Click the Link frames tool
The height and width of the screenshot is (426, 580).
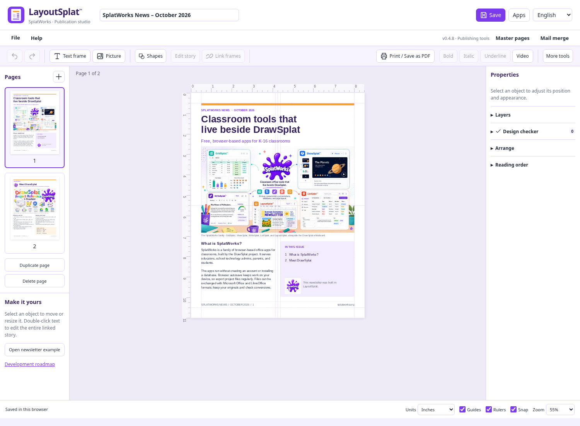223,56
